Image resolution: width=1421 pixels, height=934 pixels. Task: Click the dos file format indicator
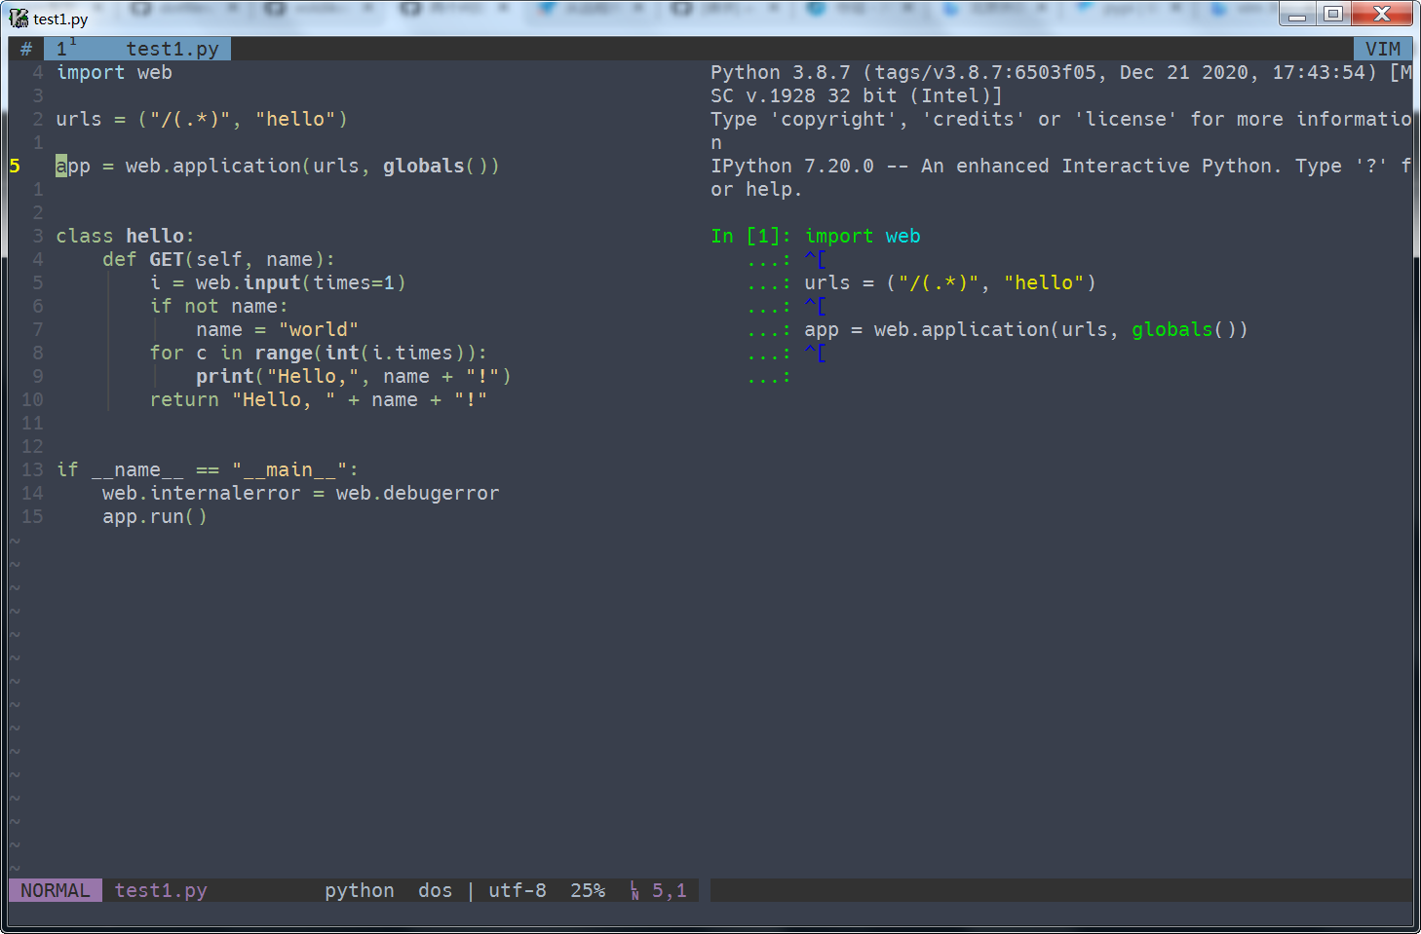[435, 889]
